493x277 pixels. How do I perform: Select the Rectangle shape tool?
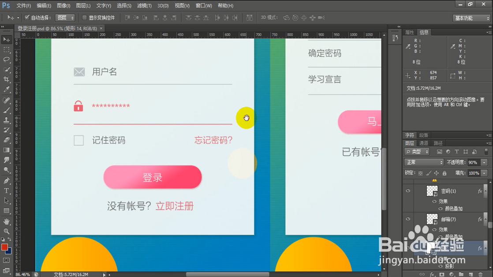pyautogui.click(x=6, y=211)
